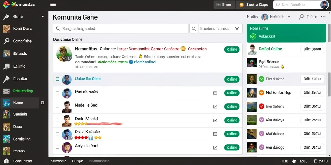Click the red check icon beside Iner Satens
The image size is (331, 165).
pyautogui.click(x=262, y=106)
